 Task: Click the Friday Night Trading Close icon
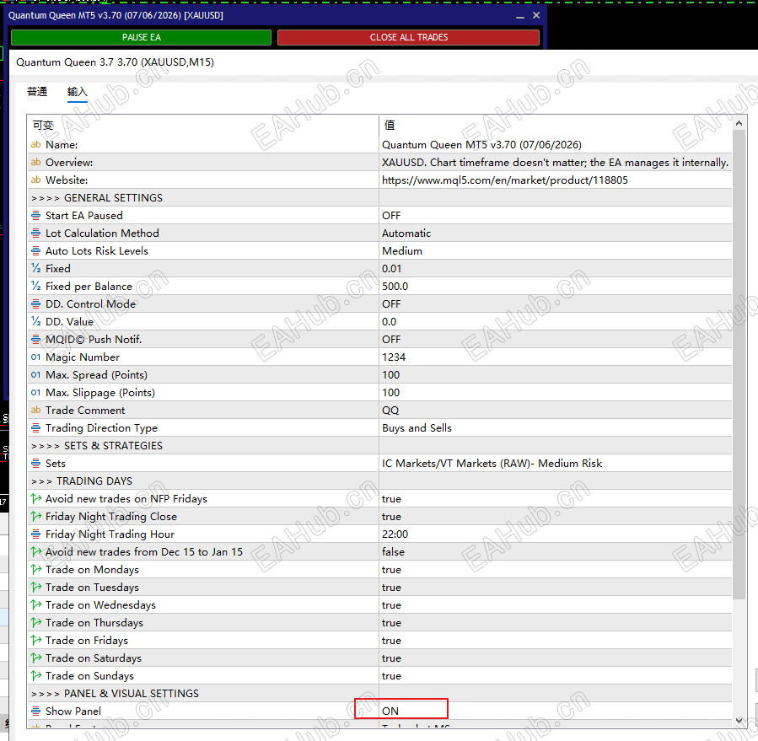pyautogui.click(x=35, y=516)
